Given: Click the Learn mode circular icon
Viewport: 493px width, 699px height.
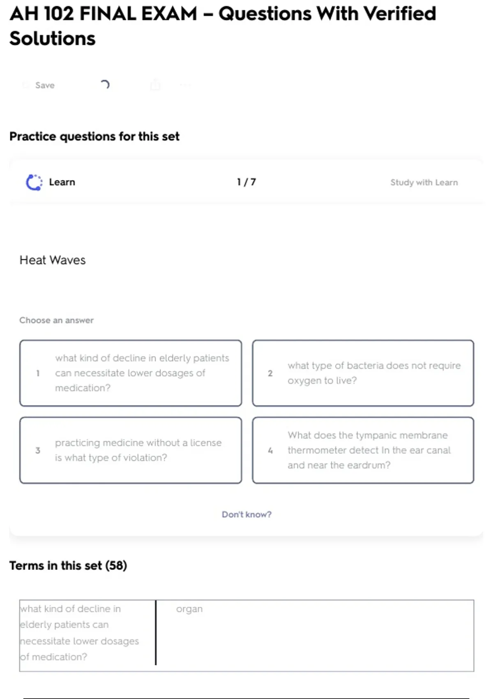Looking at the screenshot, I should [34, 182].
